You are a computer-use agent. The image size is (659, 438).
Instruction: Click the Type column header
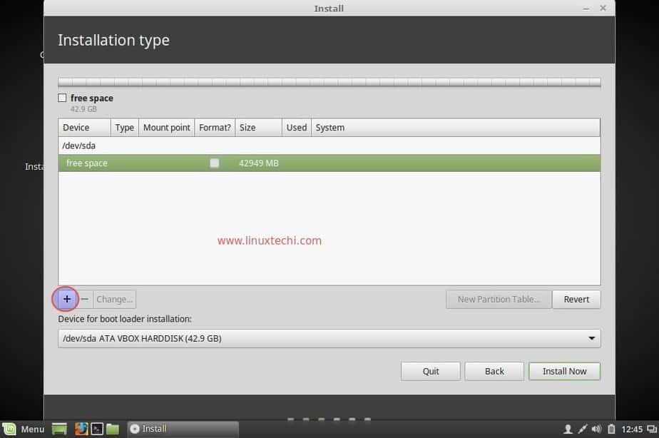pyautogui.click(x=124, y=128)
